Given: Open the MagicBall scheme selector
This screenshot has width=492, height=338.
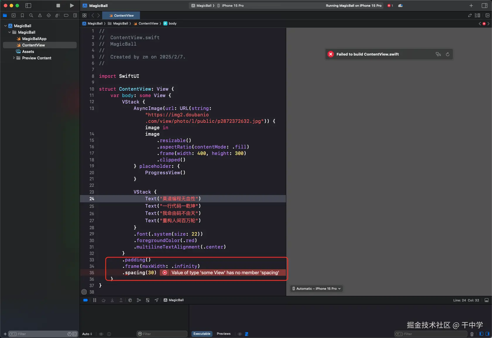Looking at the screenshot, I should coord(201,6).
